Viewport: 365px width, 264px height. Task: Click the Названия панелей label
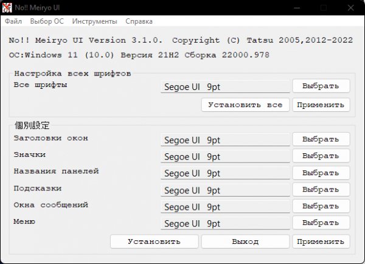click(57, 171)
